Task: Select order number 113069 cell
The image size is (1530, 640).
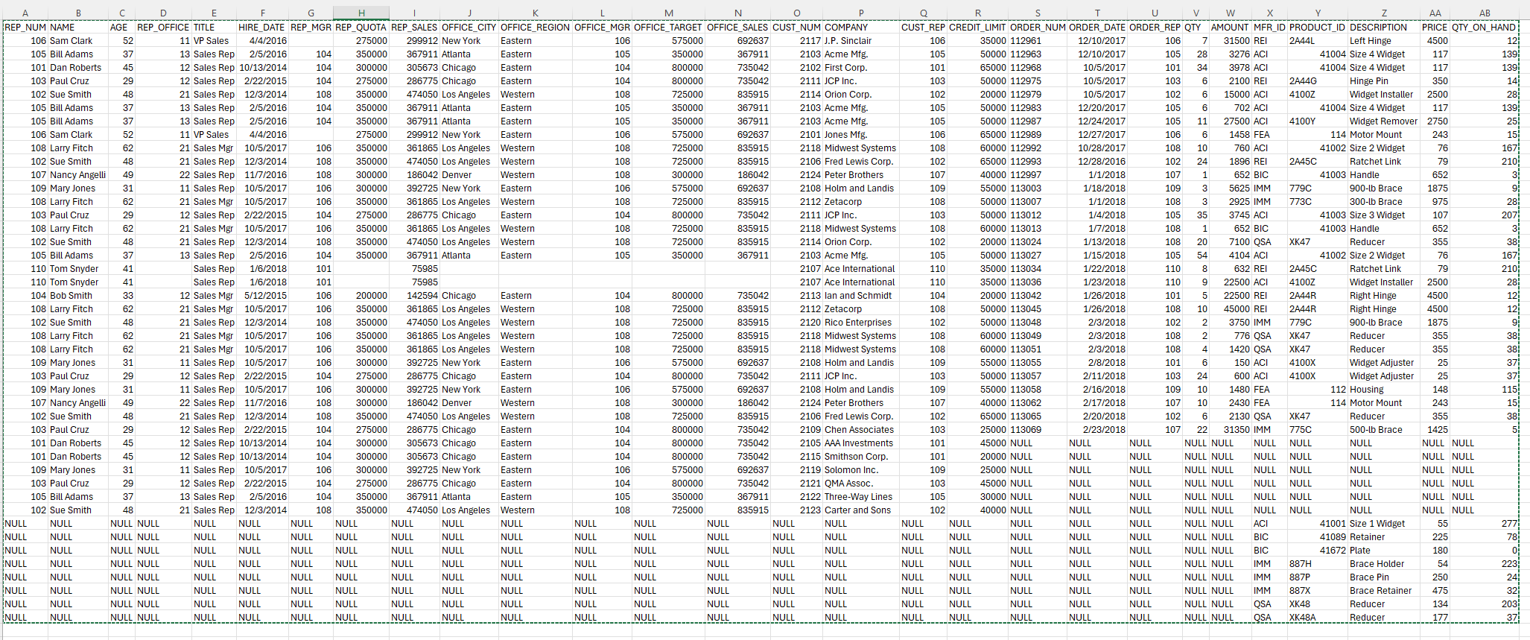Action: [1038, 429]
